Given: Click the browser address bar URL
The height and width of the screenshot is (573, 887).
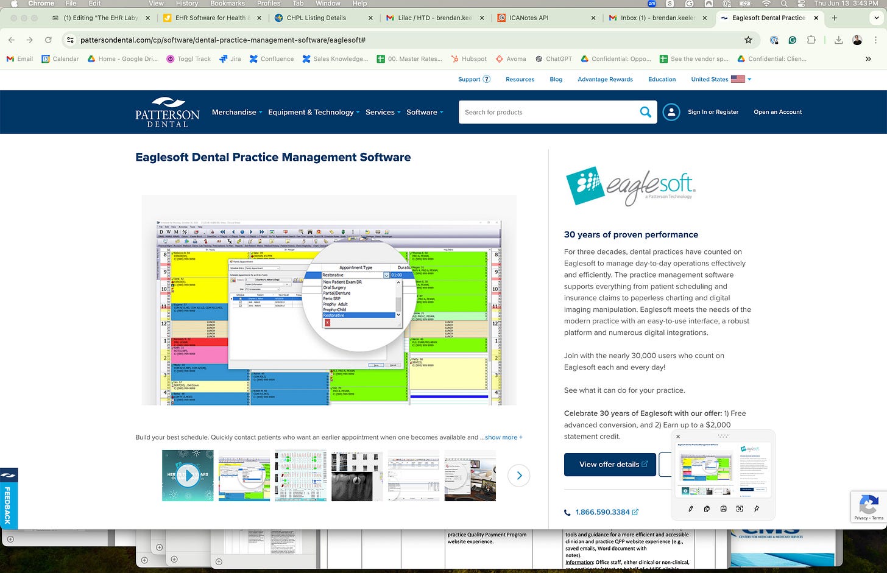Looking at the screenshot, I should point(223,40).
